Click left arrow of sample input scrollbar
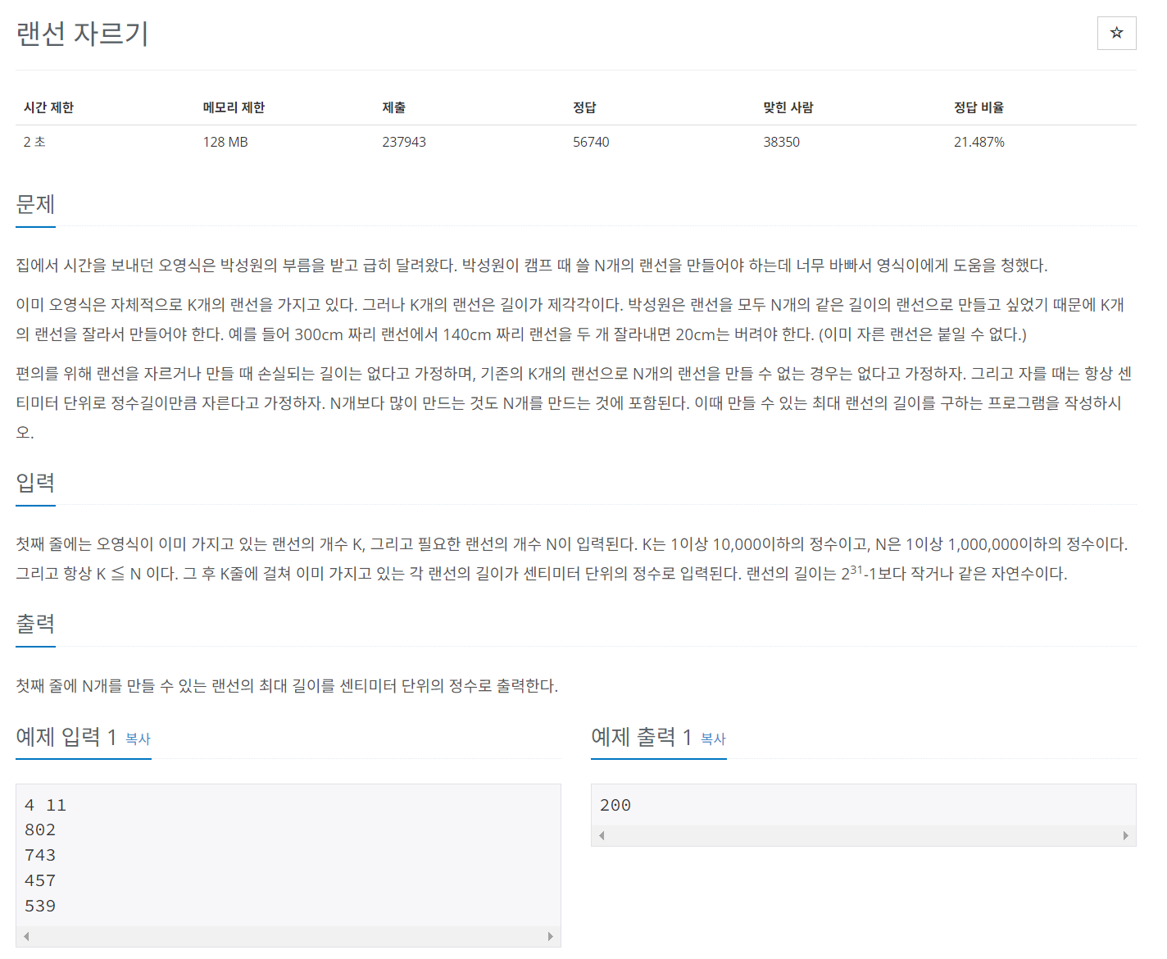Screen dimensions: 1167x959 [x=26, y=936]
